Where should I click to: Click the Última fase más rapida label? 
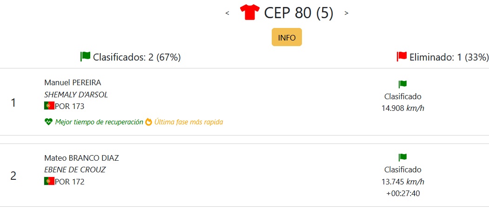(x=189, y=122)
